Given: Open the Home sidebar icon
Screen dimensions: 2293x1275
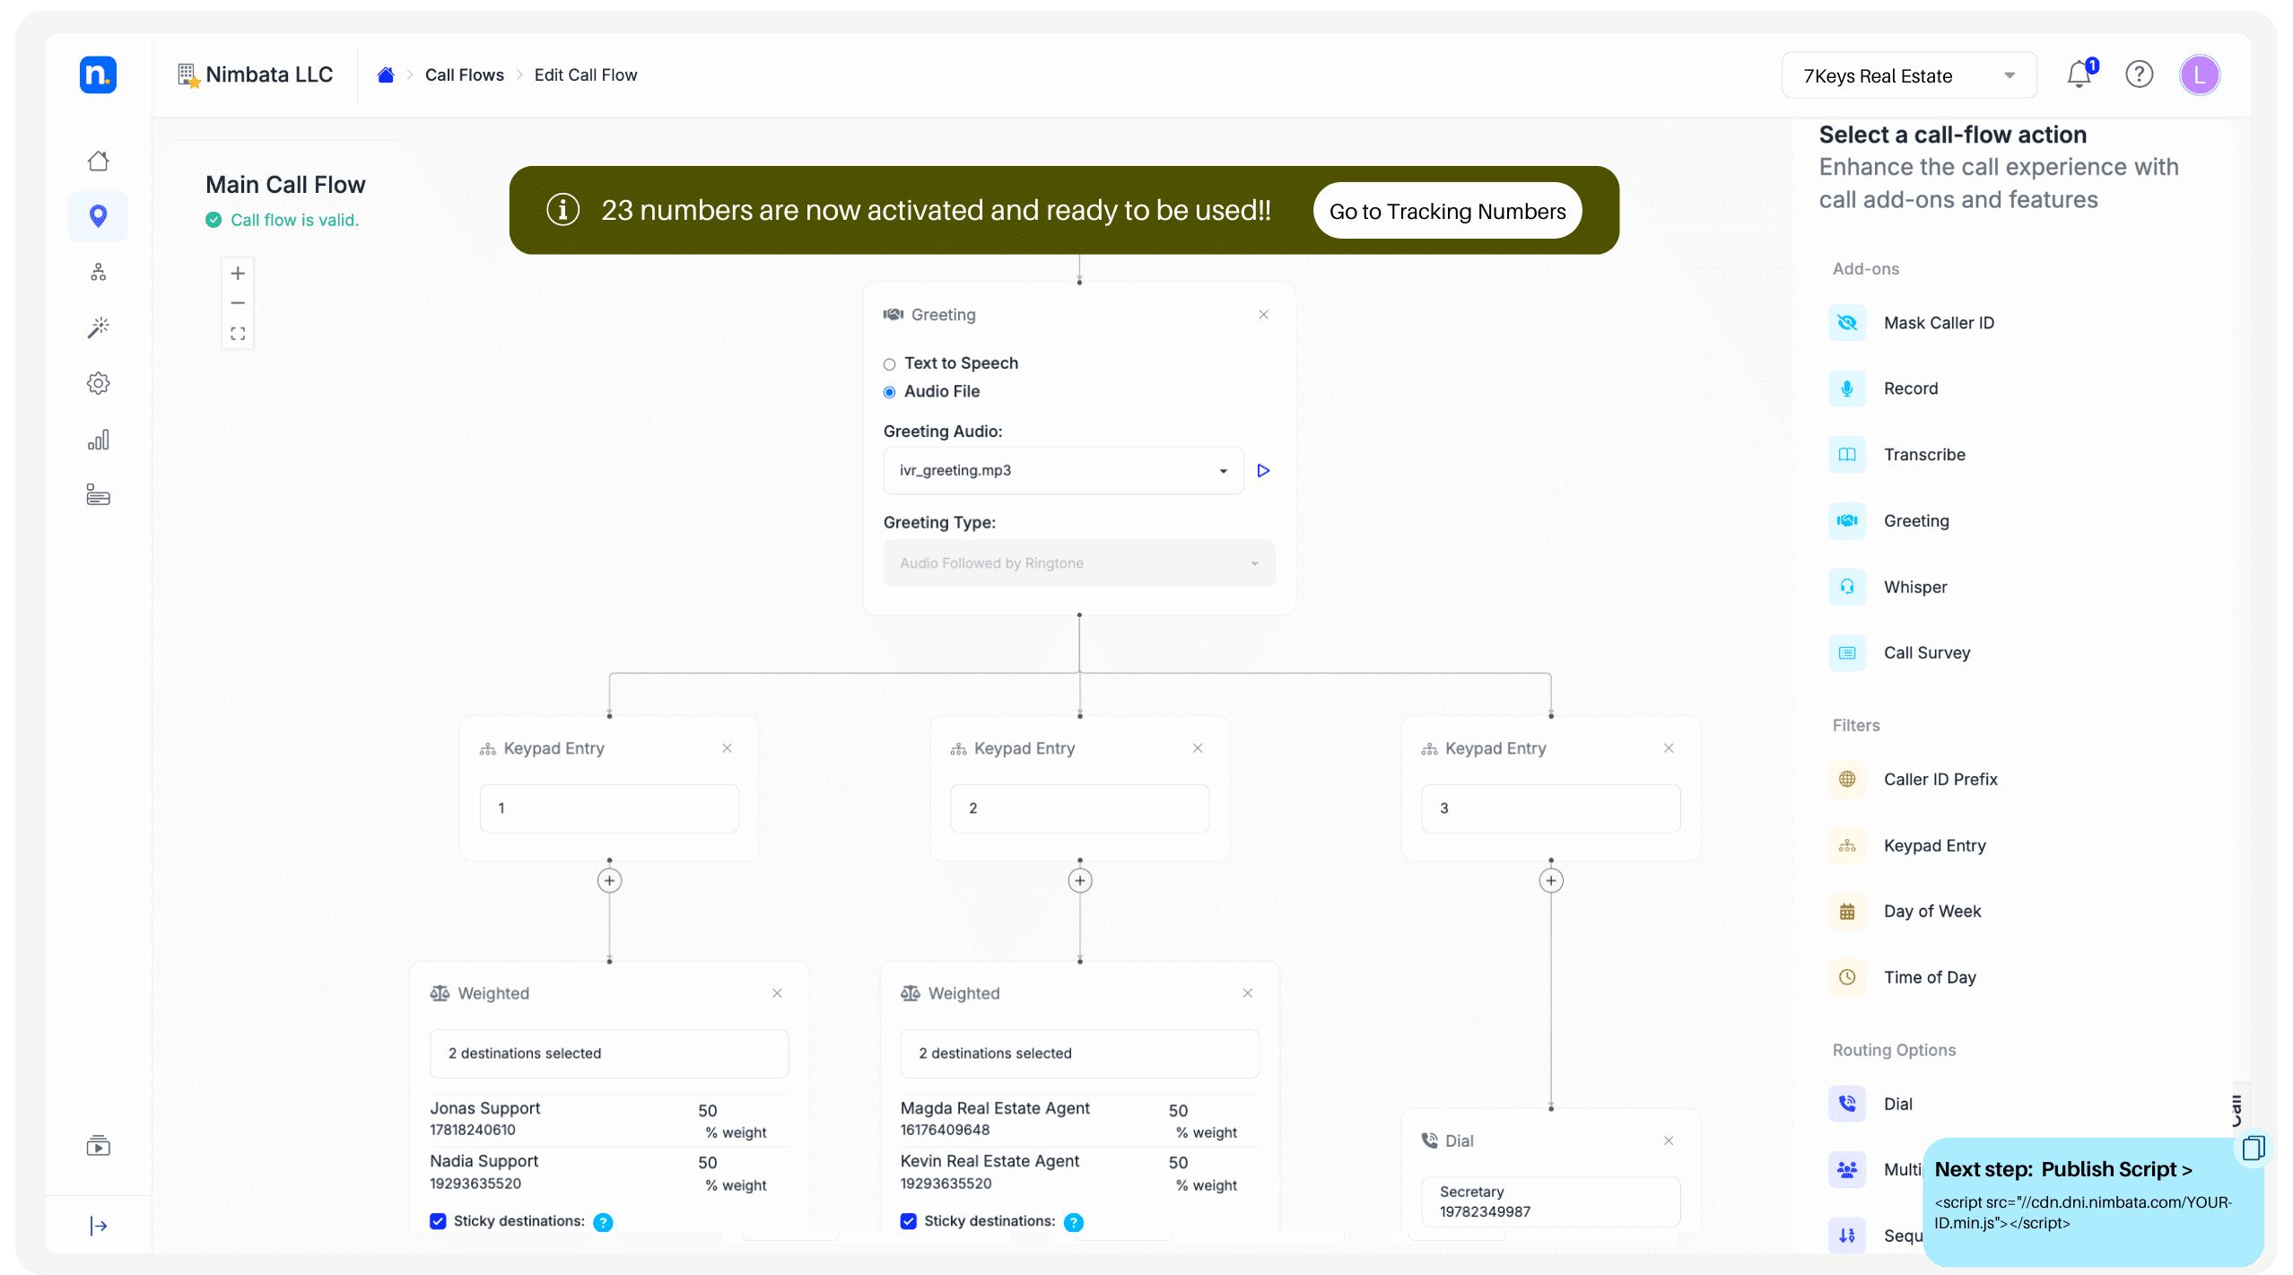Looking at the screenshot, I should [99, 161].
